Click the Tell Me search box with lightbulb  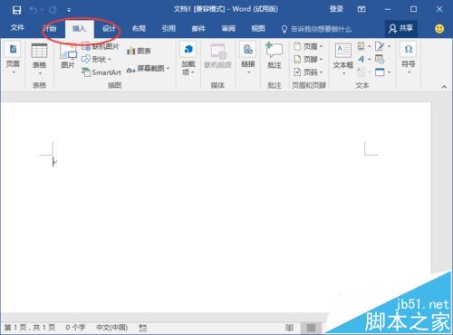(316, 29)
